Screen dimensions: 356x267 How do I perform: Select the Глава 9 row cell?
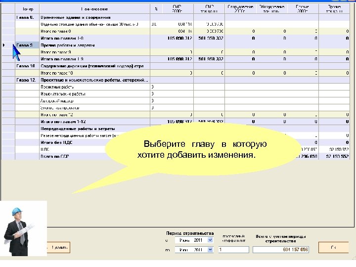click(27, 45)
